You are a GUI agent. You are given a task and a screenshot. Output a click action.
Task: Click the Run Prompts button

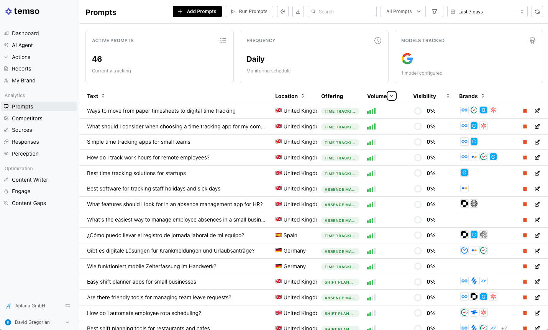(x=249, y=11)
